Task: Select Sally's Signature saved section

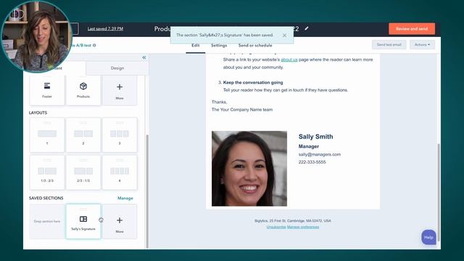Action: [83, 221]
